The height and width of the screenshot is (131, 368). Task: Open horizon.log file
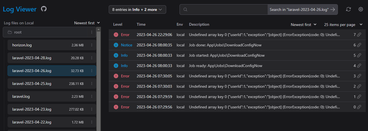(x=52, y=45)
